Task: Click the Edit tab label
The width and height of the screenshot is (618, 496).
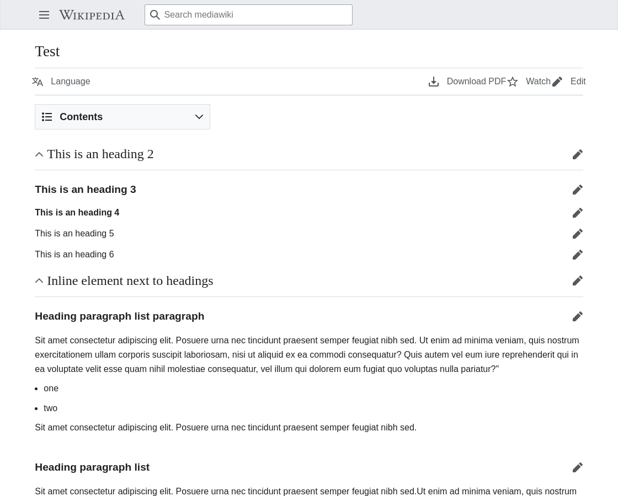Action: pos(578,82)
